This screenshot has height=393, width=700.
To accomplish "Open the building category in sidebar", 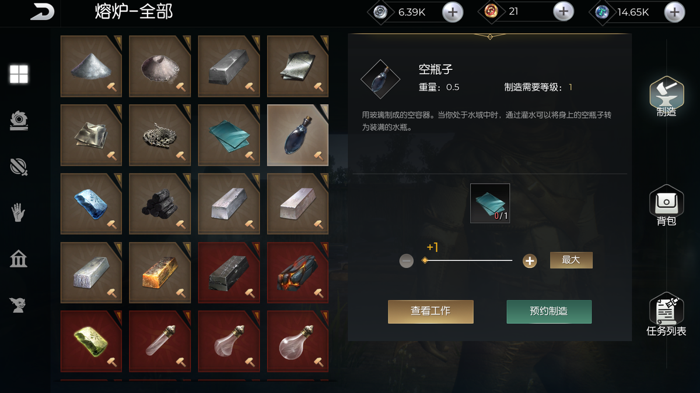I will pyautogui.click(x=19, y=259).
